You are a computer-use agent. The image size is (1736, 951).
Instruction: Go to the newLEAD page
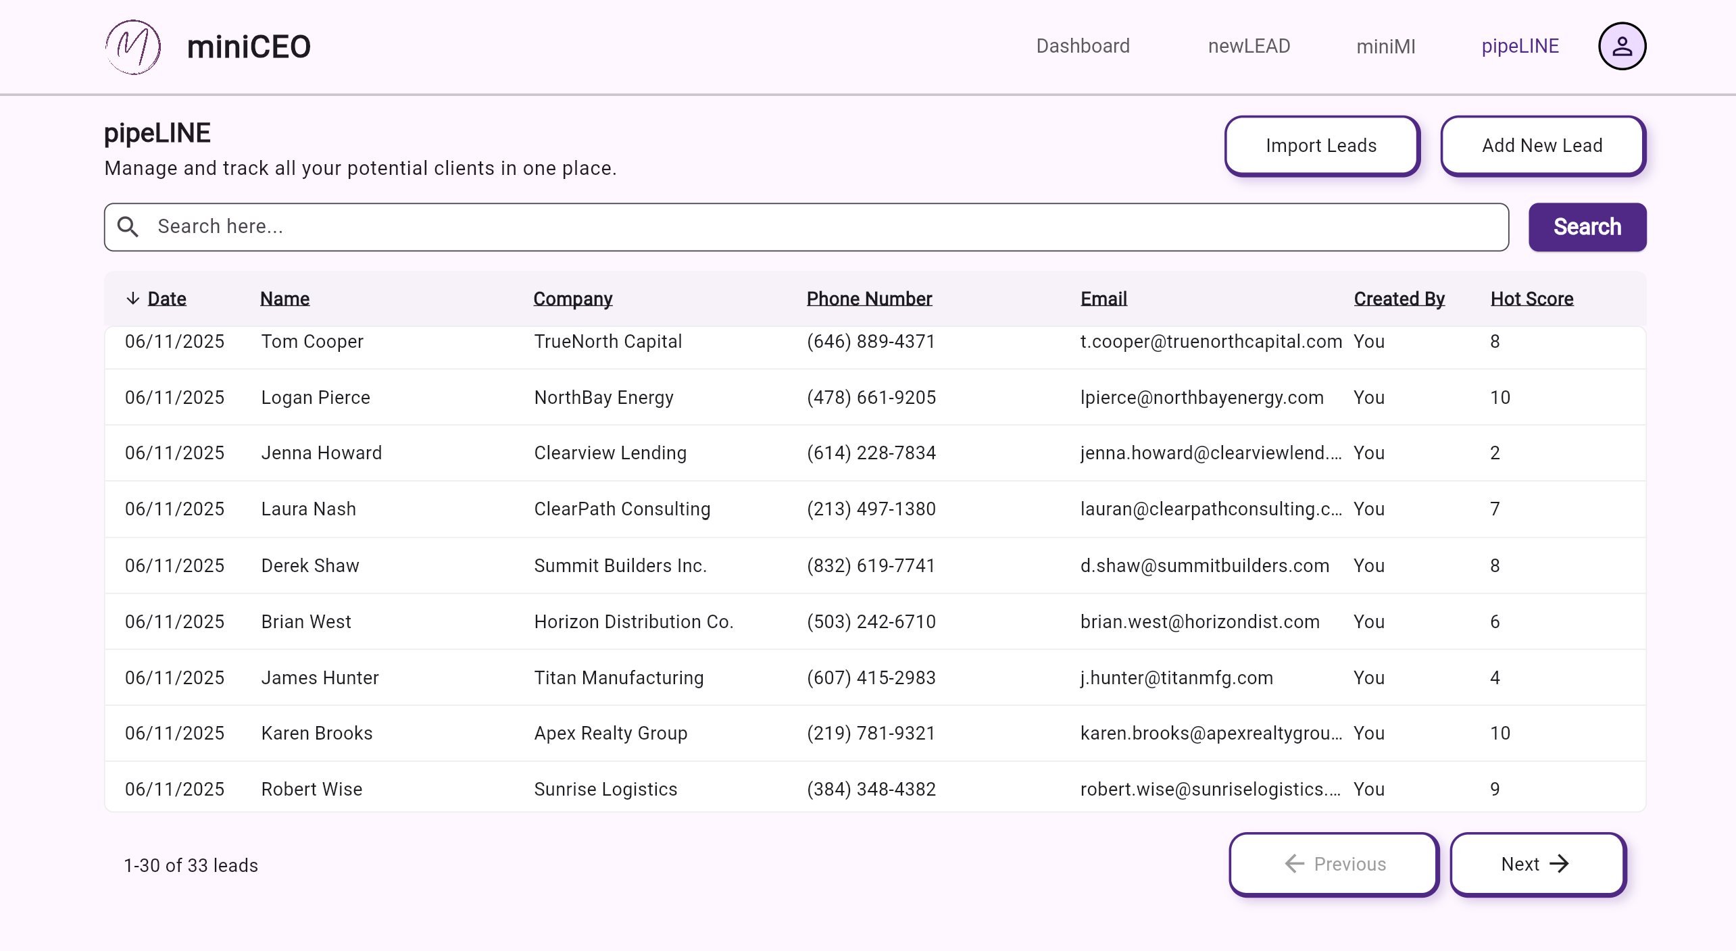point(1249,46)
